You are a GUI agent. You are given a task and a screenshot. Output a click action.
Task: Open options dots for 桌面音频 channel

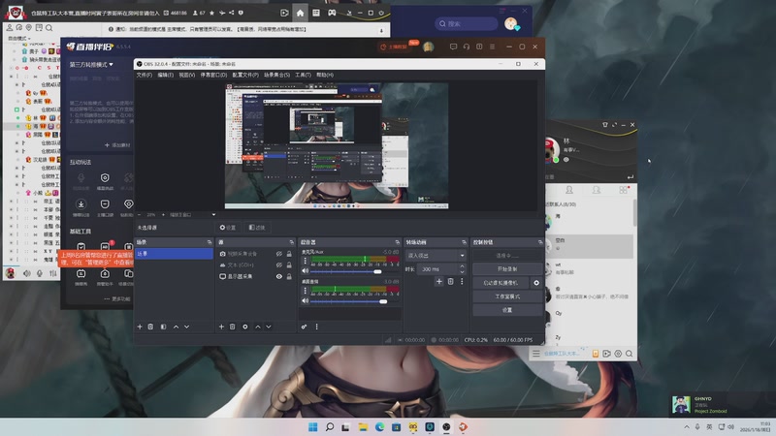coord(305,291)
